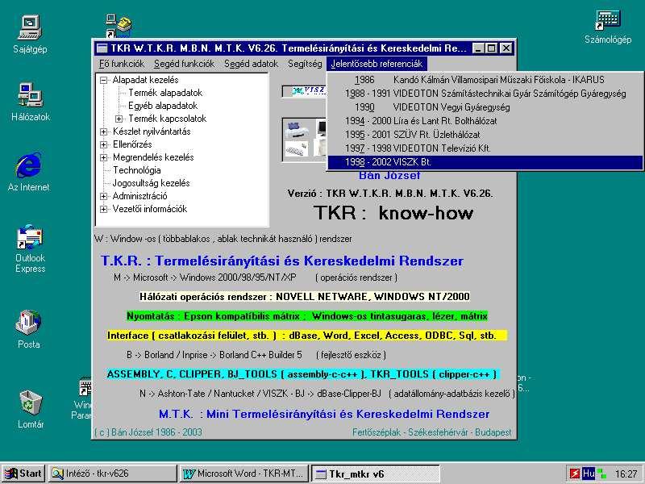Viewport: 645px width, 484px height.
Task: Open the Számológép calculator shortcut
Action: pos(608,27)
